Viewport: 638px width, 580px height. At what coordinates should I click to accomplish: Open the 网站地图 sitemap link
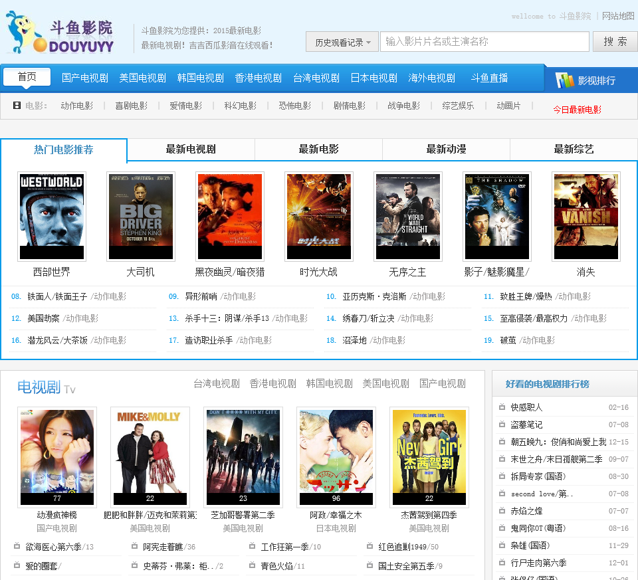click(618, 16)
